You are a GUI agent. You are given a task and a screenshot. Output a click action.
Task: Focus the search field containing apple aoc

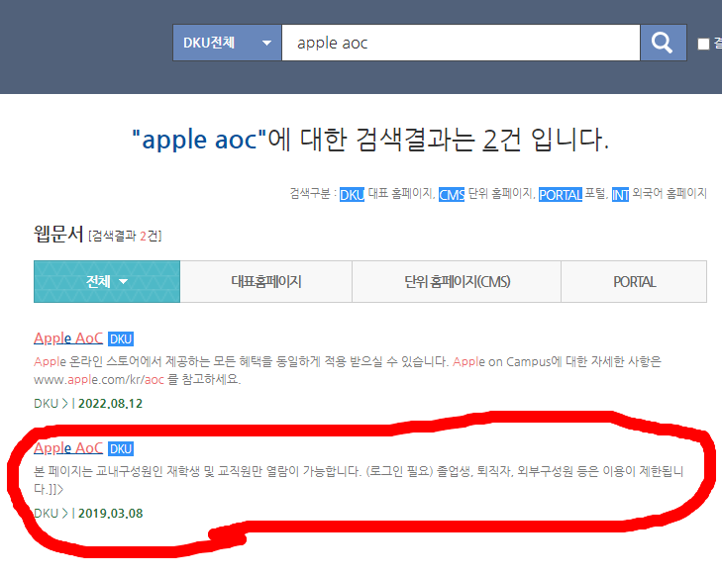461,43
